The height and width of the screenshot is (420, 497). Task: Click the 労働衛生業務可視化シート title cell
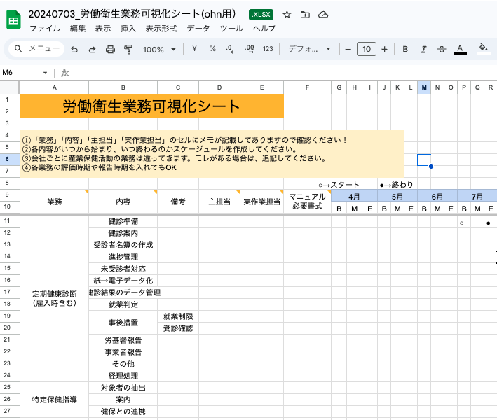coord(152,106)
